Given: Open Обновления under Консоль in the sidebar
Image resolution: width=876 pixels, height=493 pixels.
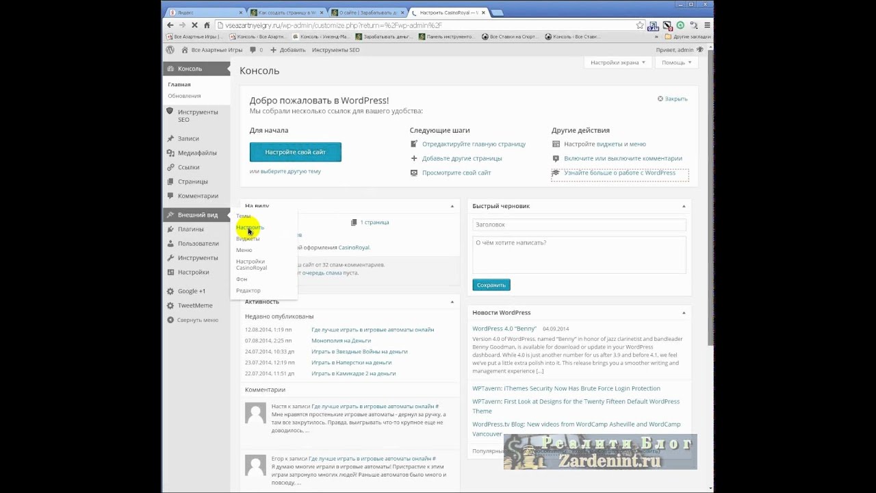Looking at the screenshot, I should pos(184,96).
